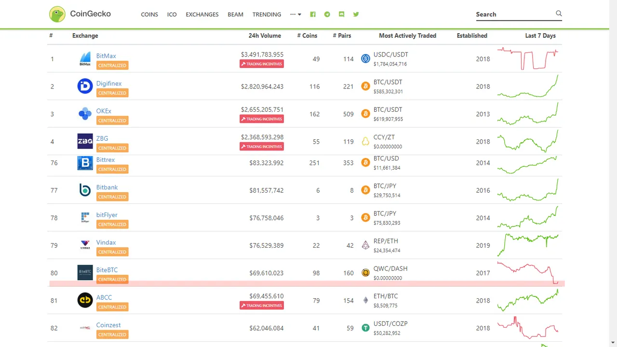Click the QWC/DASH pair text
Image resolution: width=617 pixels, height=347 pixels.
(x=390, y=268)
